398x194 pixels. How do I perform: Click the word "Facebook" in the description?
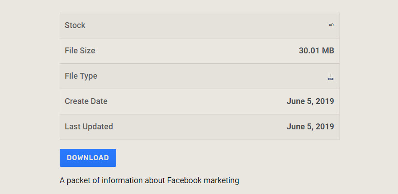184,180
